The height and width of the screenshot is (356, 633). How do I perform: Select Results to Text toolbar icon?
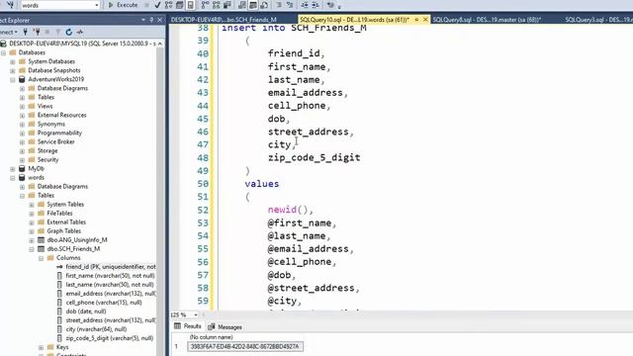click(x=242, y=5)
